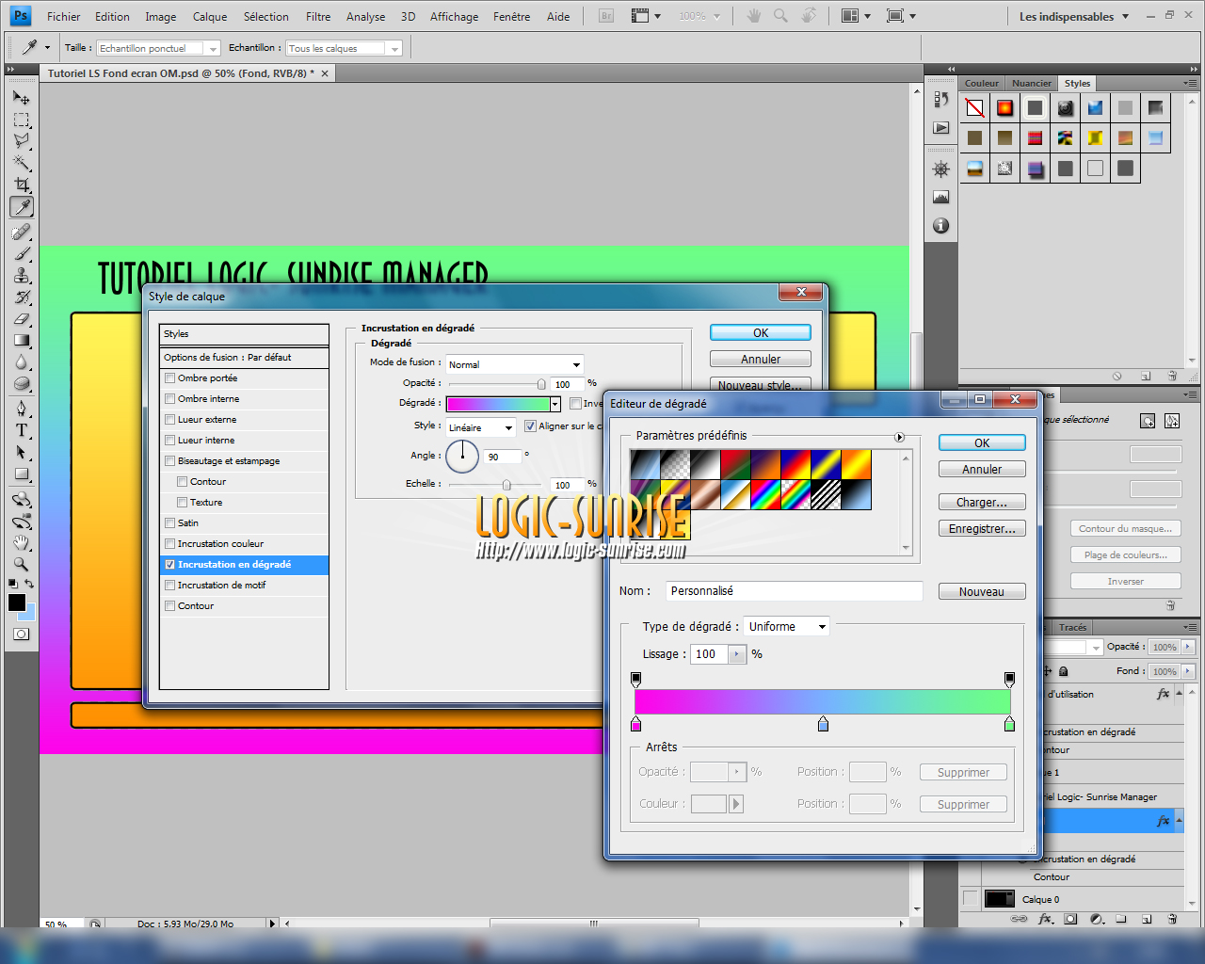Click the Nouveau gradient button
This screenshot has width=1205, height=964.
[982, 591]
